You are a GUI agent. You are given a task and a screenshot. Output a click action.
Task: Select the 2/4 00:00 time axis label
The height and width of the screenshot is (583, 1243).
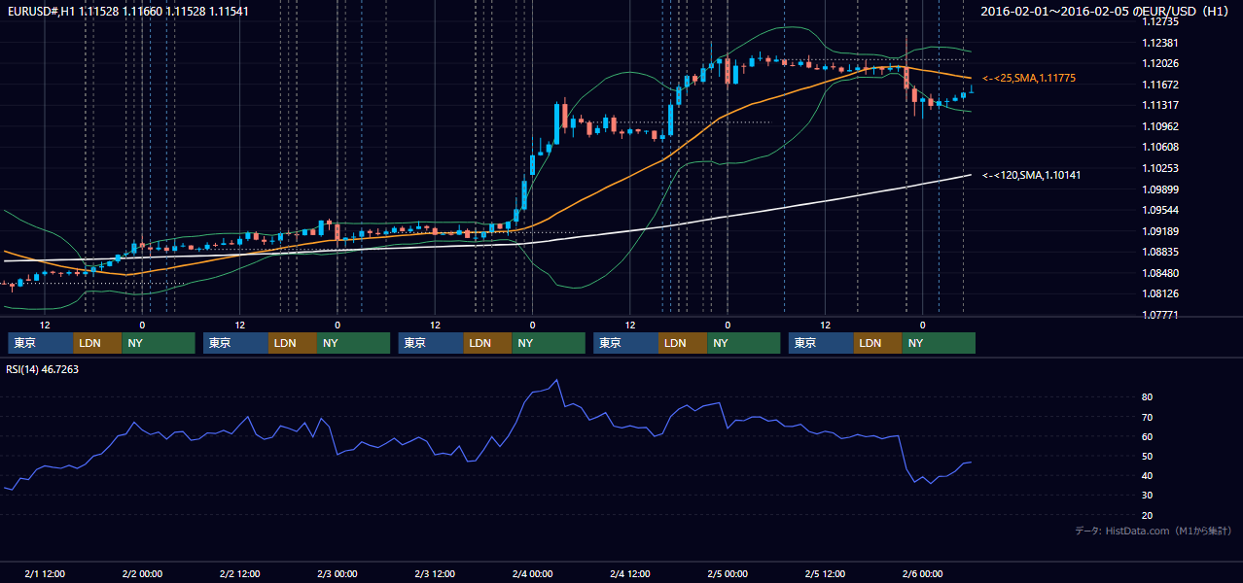(x=532, y=574)
